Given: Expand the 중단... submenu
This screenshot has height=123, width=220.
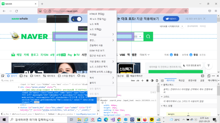Looking at the screenshot, I should (x=102, y=40).
